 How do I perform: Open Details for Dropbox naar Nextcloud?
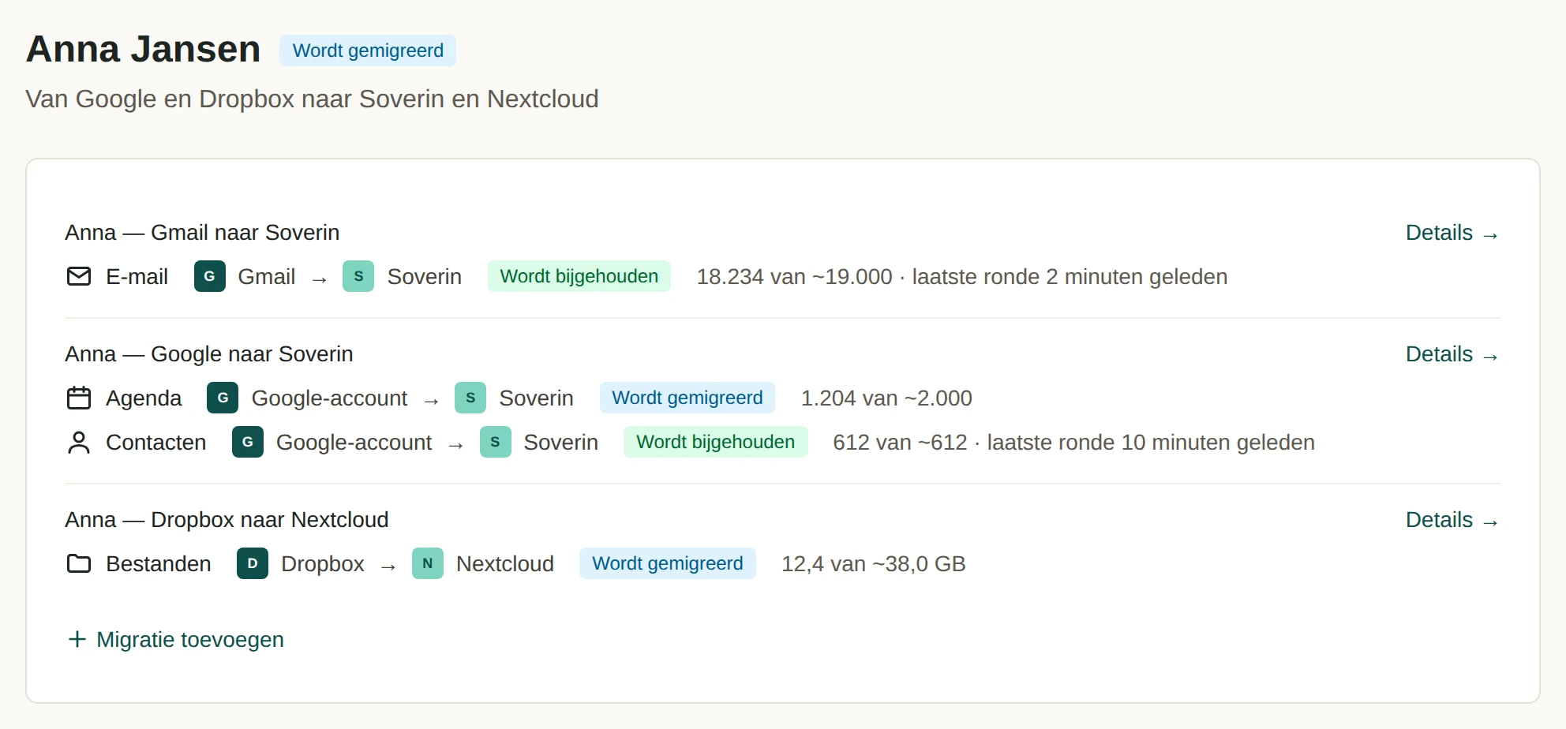point(1452,520)
